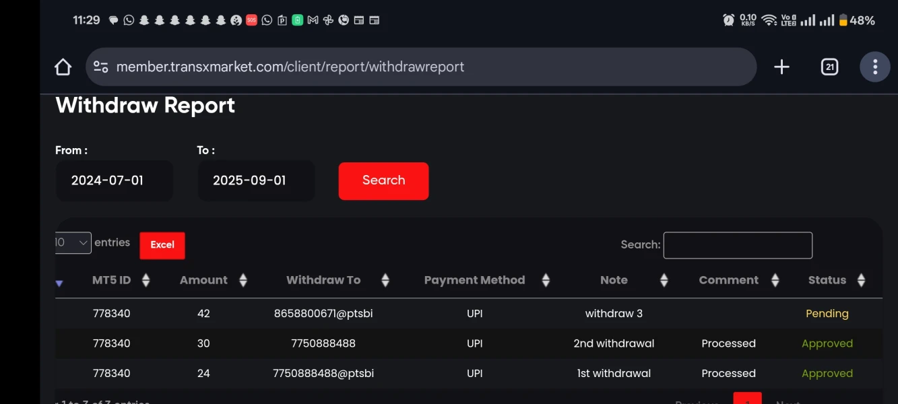Click the Comment column header

coord(729,280)
